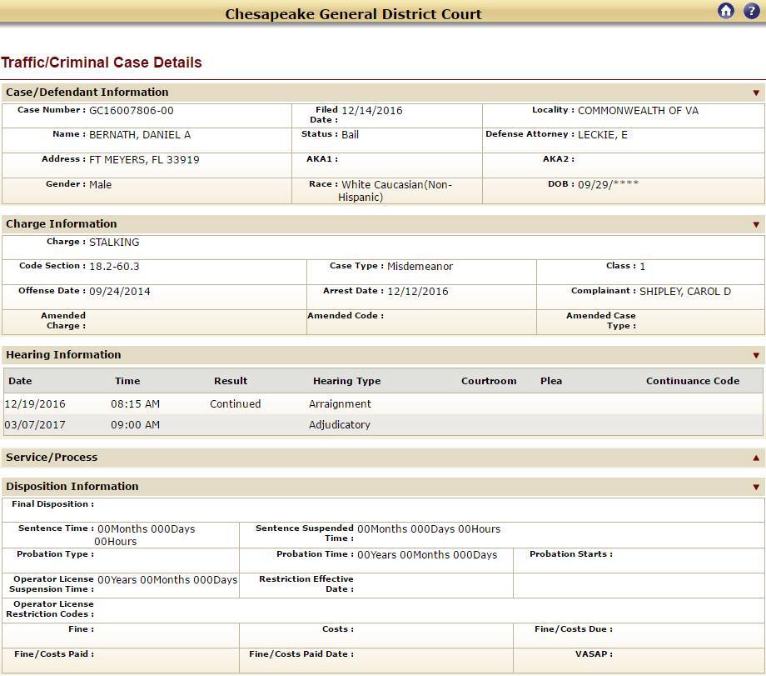Click the Home icon in the header

726,11
